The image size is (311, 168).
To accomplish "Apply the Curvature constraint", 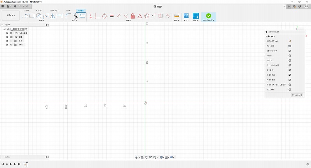I will click(x=168, y=16).
